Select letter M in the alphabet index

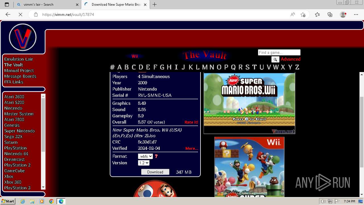coord(205,67)
